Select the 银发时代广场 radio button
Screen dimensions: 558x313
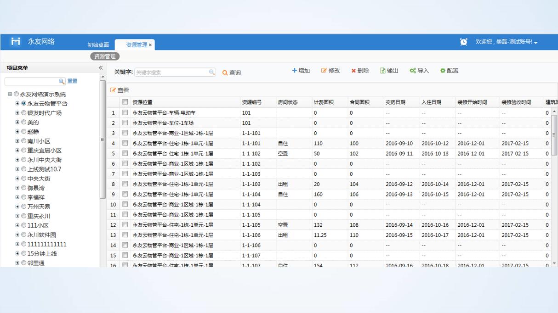click(x=24, y=113)
